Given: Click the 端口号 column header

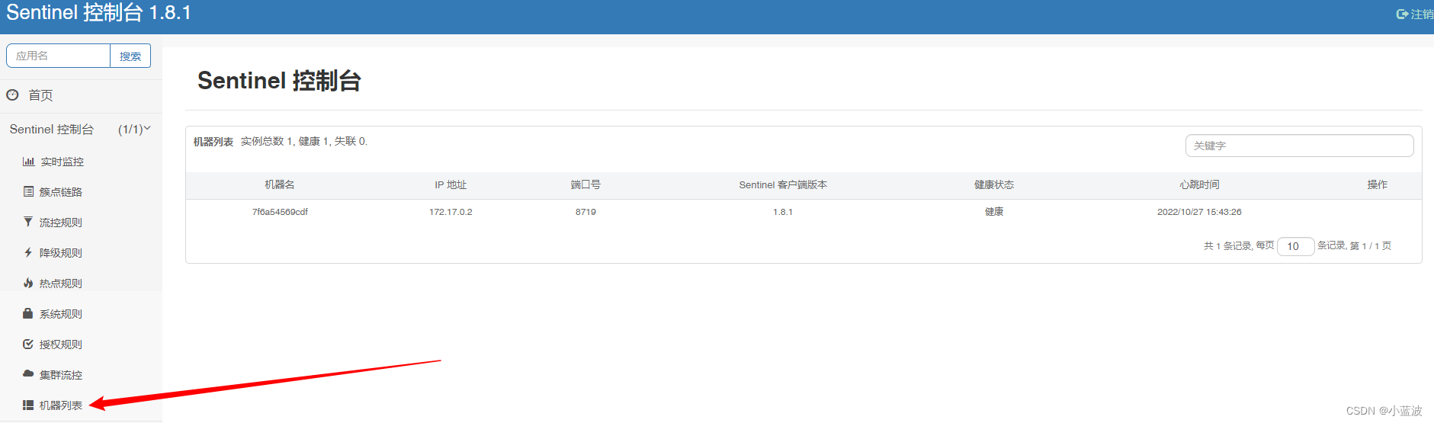Looking at the screenshot, I should pos(585,184).
